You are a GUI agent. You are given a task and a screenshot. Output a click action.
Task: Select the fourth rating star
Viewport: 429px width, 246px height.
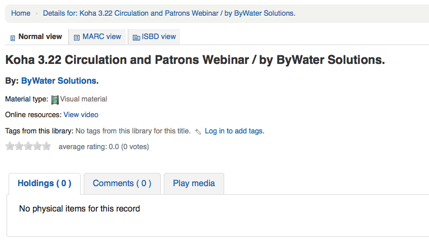tap(37, 147)
